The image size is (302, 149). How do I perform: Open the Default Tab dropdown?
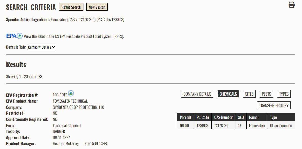click(x=42, y=47)
